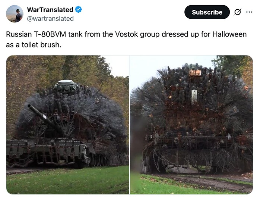Click the blue verified checkmark badge
The image size is (257, 200).
pos(78,10)
